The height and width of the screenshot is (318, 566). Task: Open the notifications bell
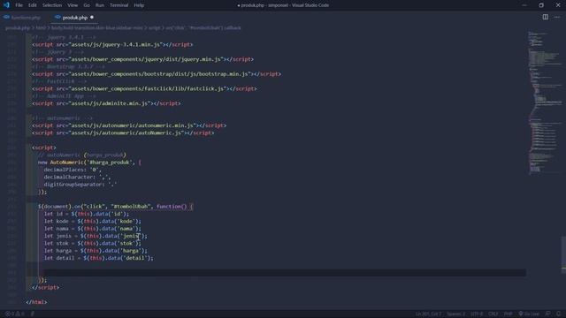[x=558, y=314]
